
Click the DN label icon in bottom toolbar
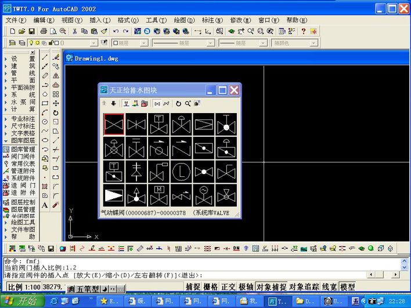tap(236, 248)
